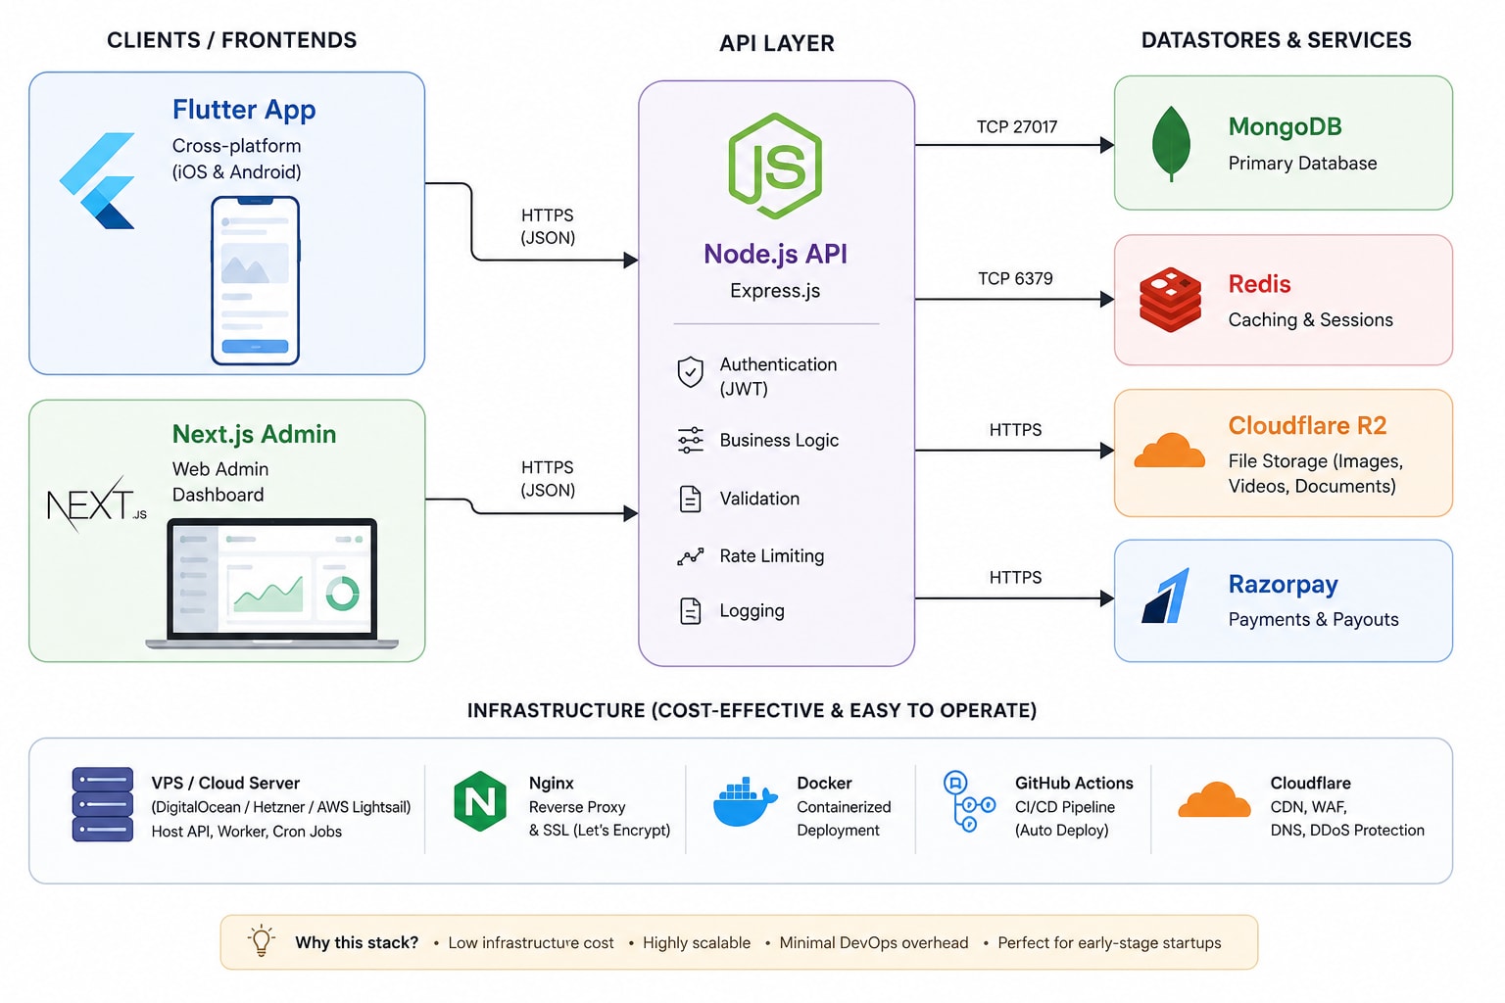This screenshot has width=1505, height=1003.
Task: Click the 'Primary Database' subtitle
Action: click(x=1302, y=164)
